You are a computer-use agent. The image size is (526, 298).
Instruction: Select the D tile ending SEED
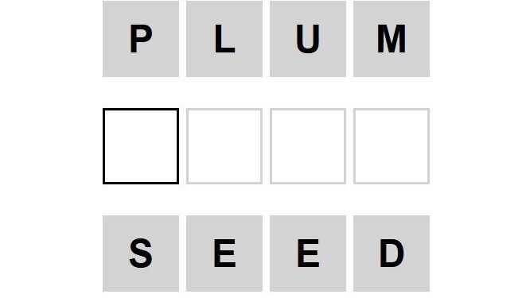coord(392,253)
